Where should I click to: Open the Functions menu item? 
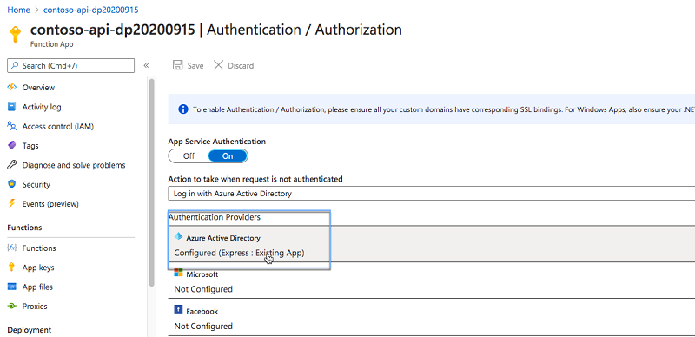pyautogui.click(x=39, y=248)
